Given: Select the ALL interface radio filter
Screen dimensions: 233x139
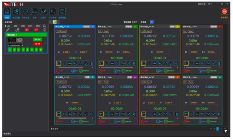Looking at the screenshot, I should coord(6,26).
